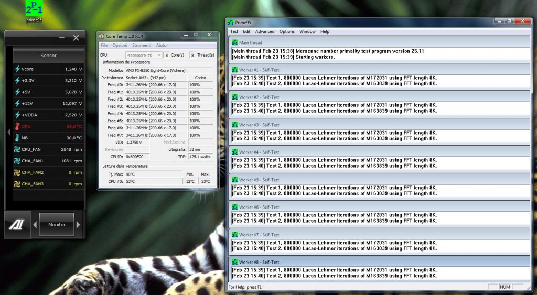
Task: Click the Worker #3 window icon
Action: coord(234,125)
